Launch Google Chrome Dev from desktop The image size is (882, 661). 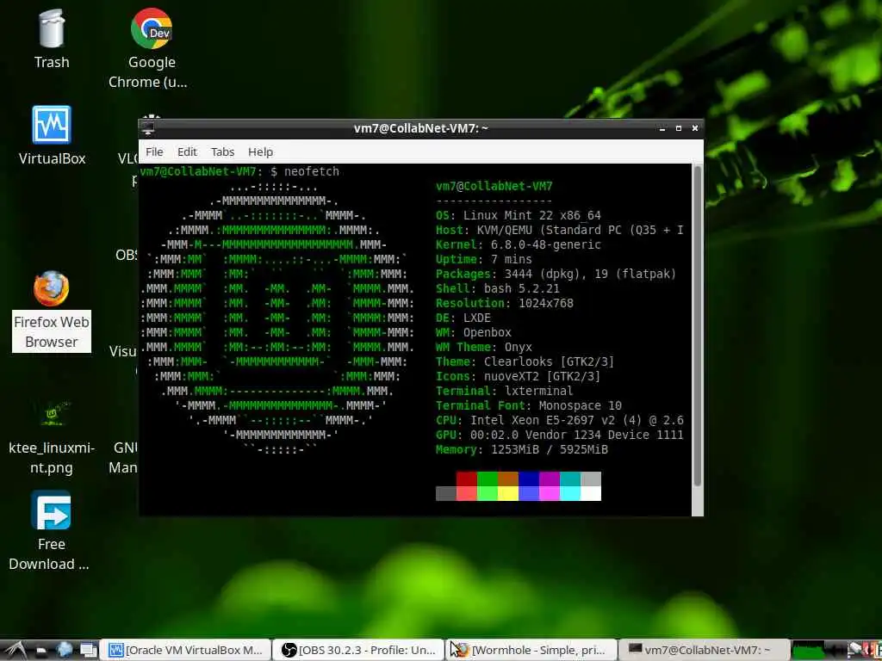tap(150, 48)
